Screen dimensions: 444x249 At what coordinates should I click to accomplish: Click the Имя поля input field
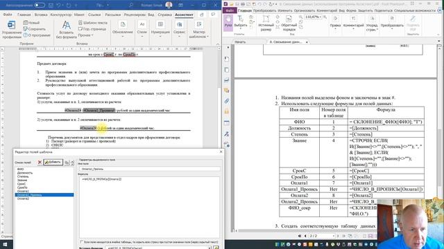pyautogui.click(x=150, y=169)
